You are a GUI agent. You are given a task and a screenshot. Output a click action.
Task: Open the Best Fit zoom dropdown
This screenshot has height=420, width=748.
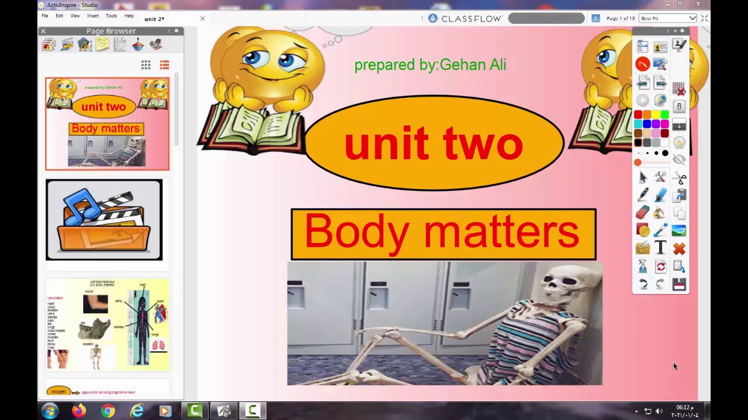click(668, 19)
